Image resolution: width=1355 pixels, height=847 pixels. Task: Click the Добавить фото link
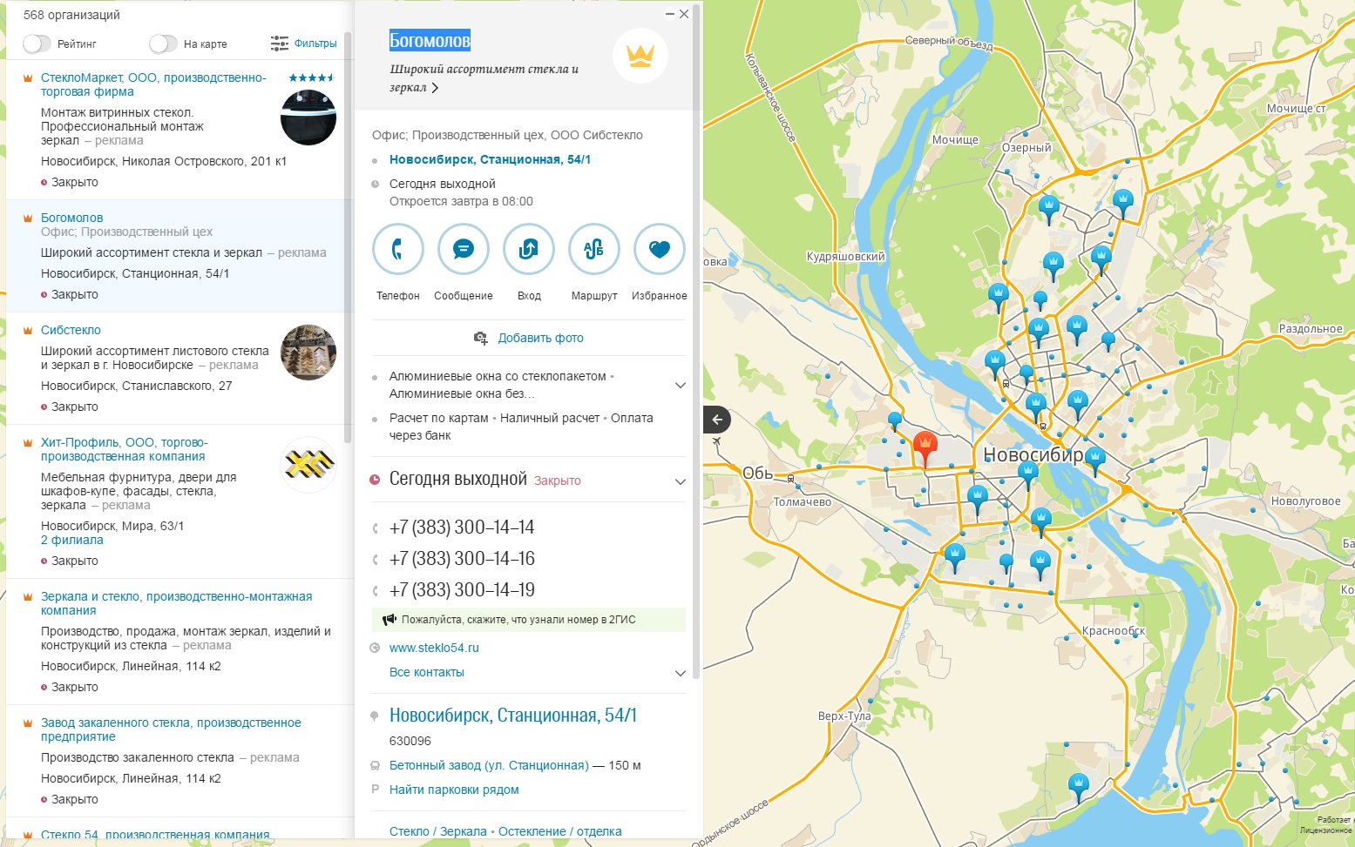(540, 338)
